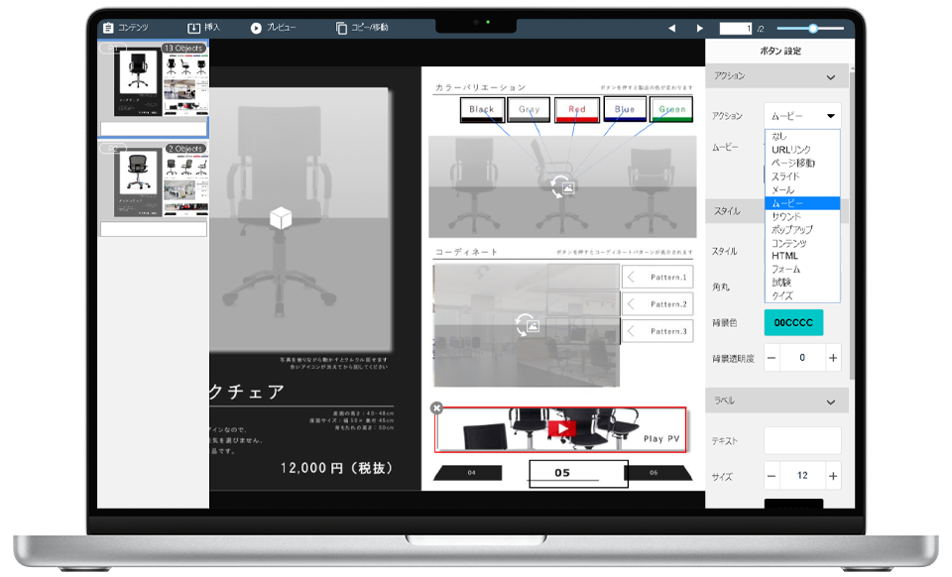Choose ポップアップ from the action list

click(x=802, y=229)
